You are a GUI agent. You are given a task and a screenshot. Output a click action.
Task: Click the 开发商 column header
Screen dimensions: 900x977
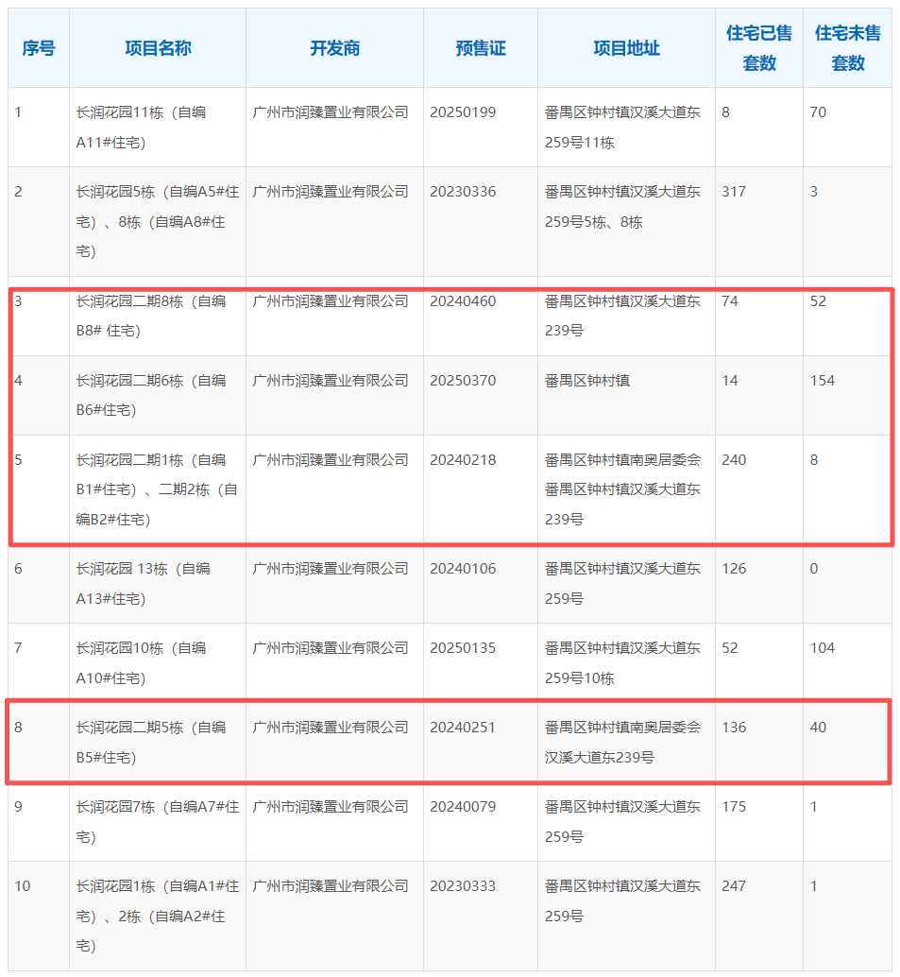(334, 48)
